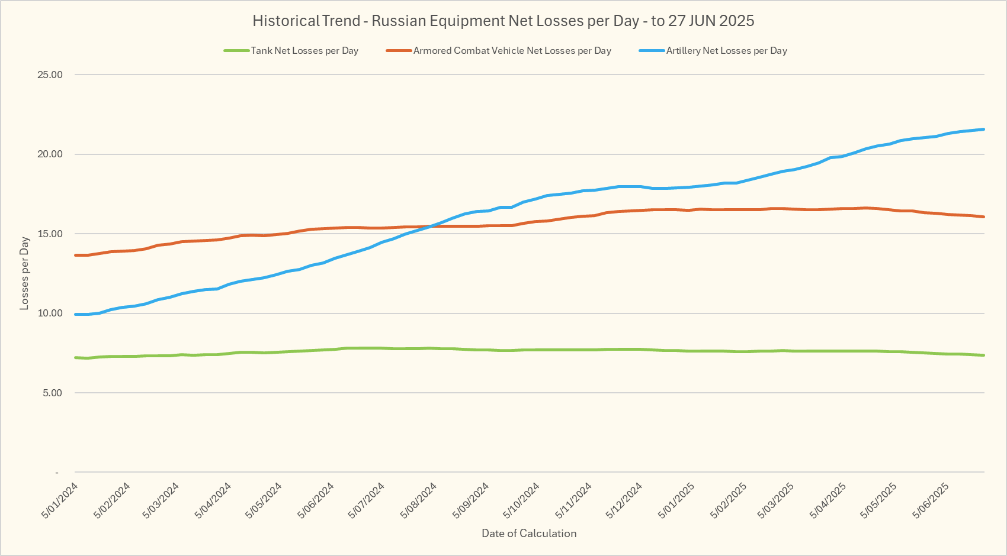This screenshot has width=1007, height=556.
Task: Select the Tank Net Losses legend entry
Action: tap(304, 51)
